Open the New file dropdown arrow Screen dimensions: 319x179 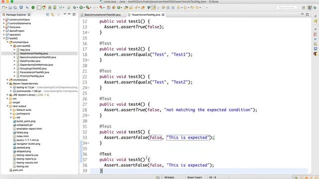(6, 8)
